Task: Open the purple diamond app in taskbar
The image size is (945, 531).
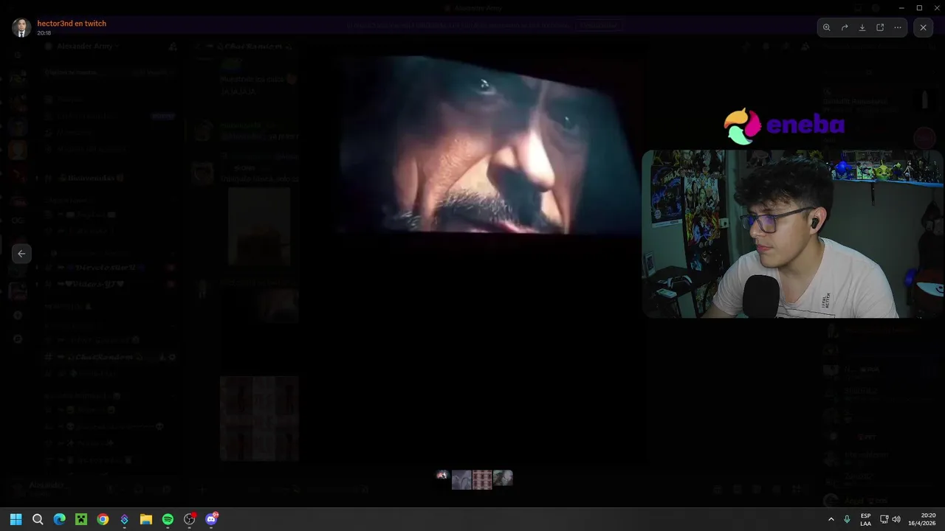Action: pos(124,519)
